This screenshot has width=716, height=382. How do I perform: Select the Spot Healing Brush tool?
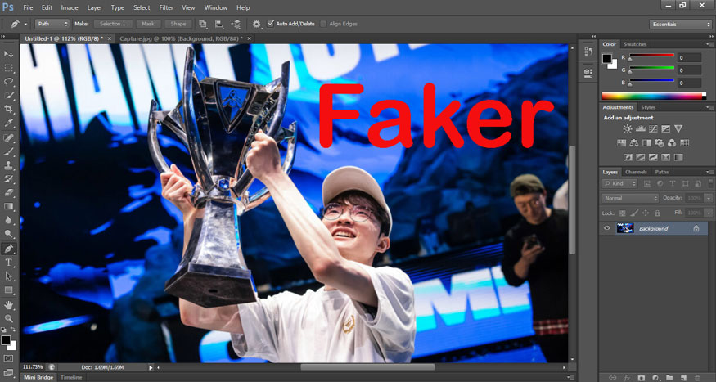(9, 137)
